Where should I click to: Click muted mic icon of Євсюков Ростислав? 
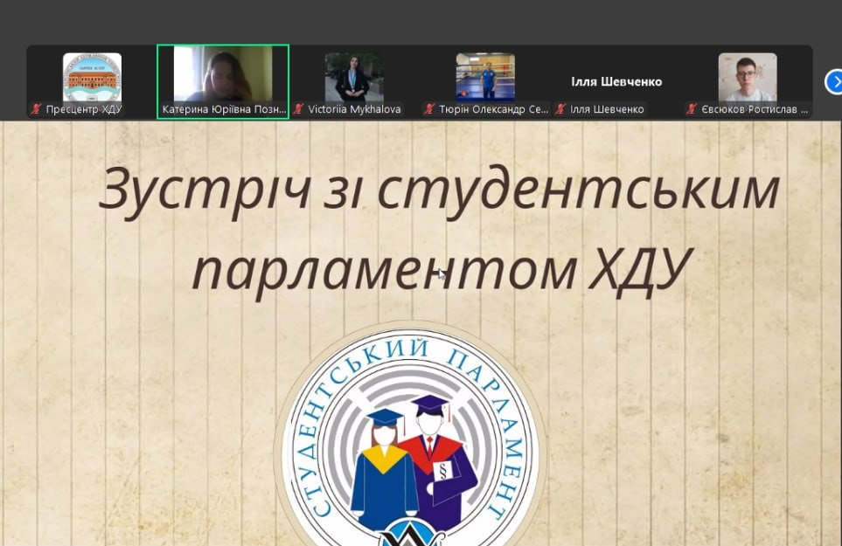coord(692,109)
